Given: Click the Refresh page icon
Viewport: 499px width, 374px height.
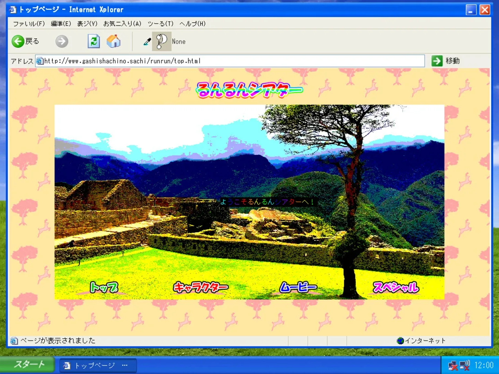Looking at the screenshot, I should coord(93,41).
